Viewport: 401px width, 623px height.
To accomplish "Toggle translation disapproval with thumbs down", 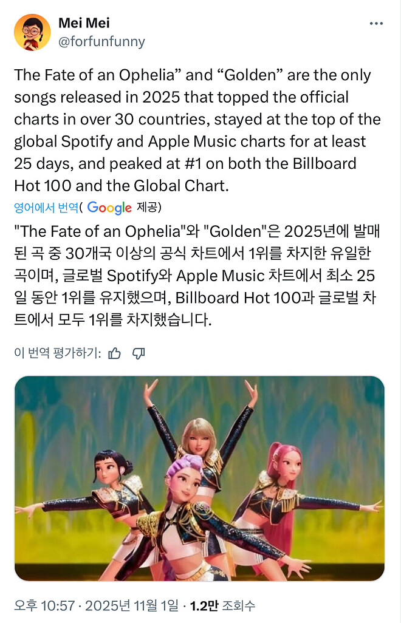I will (139, 352).
